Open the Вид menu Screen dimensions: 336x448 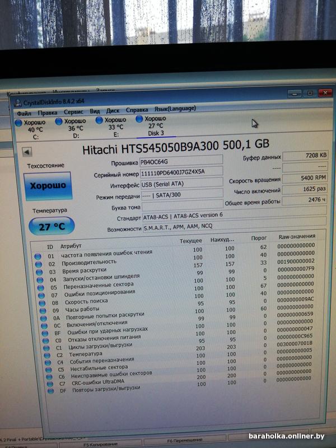(x=95, y=111)
